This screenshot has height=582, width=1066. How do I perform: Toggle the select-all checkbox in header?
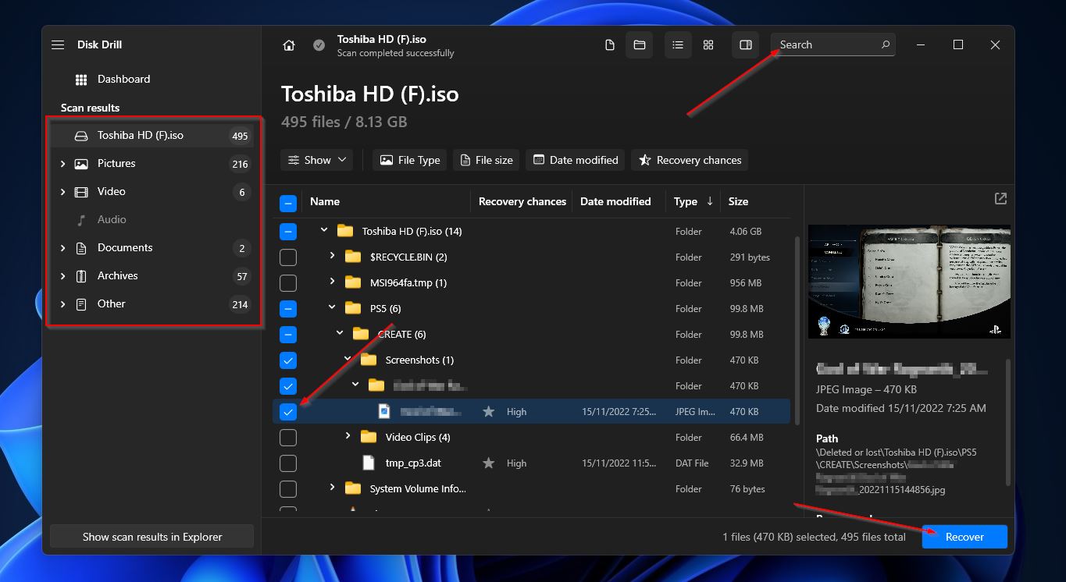coord(288,204)
